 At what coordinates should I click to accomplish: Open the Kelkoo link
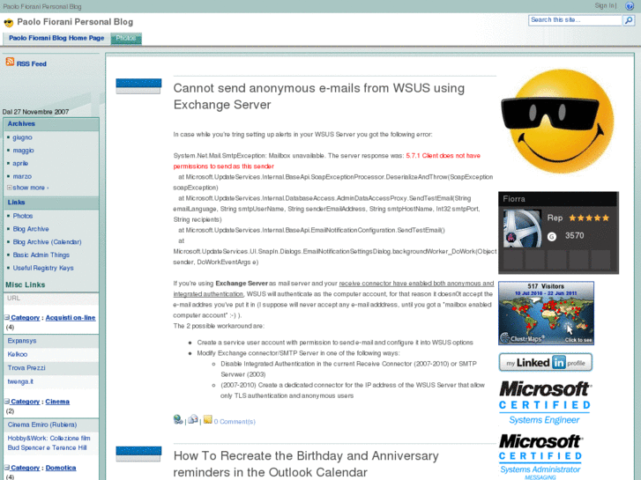pyautogui.click(x=17, y=354)
